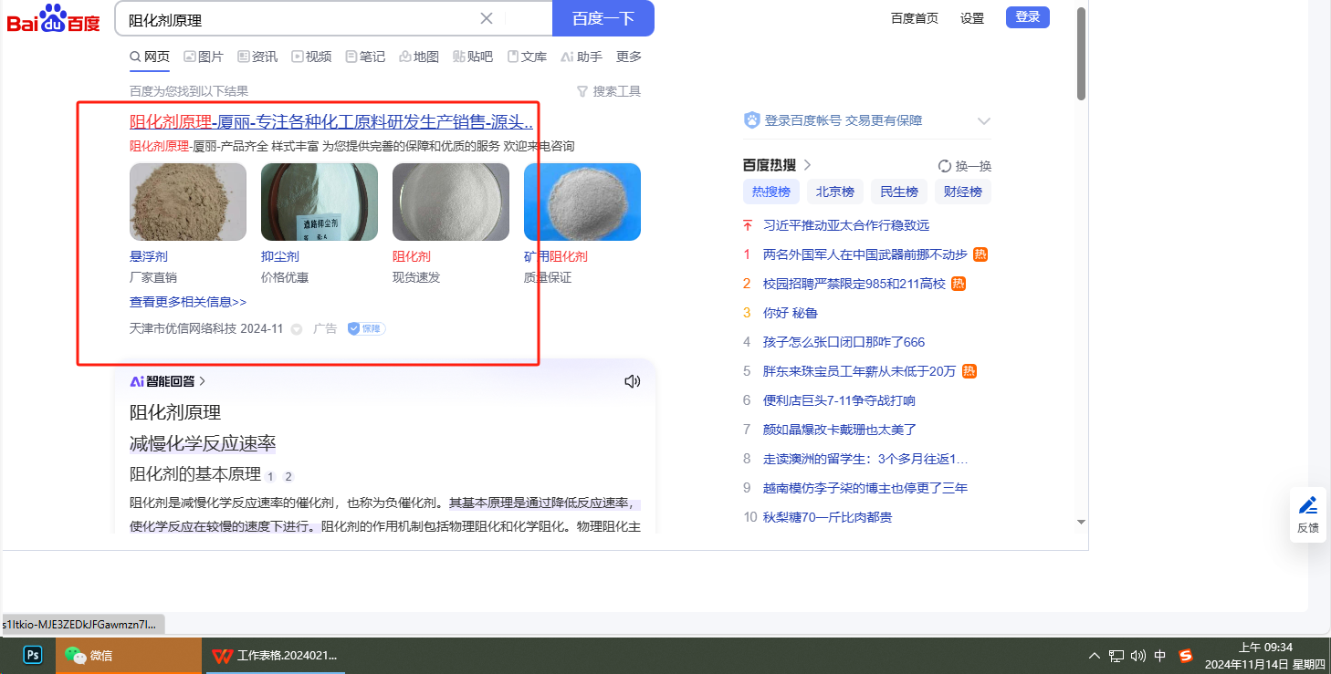Click the 登录 login button
Viewport: 1331px width, 674px height.
click(1027, 16)
